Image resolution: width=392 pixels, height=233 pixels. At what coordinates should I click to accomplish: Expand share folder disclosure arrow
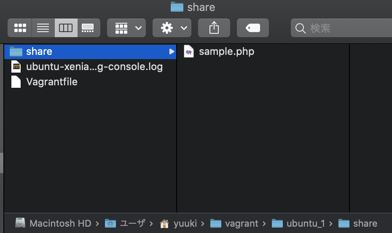click(x=172, y=51)
